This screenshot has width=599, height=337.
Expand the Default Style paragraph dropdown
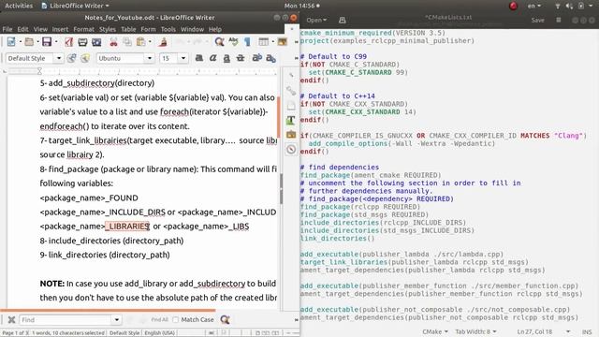tap(59, 58)
